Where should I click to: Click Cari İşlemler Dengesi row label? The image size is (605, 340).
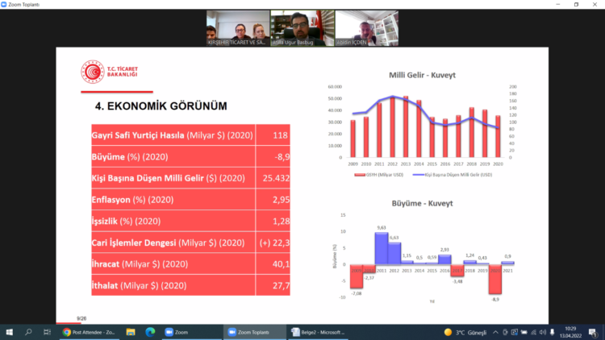pyautogui.click(x=168, y=243)
